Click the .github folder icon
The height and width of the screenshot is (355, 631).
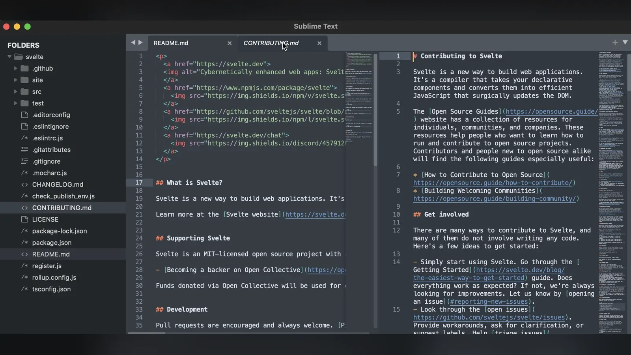coord(24,68)
